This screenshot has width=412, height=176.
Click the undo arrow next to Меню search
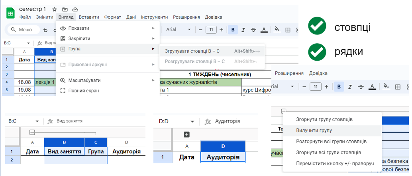point(45,30)
